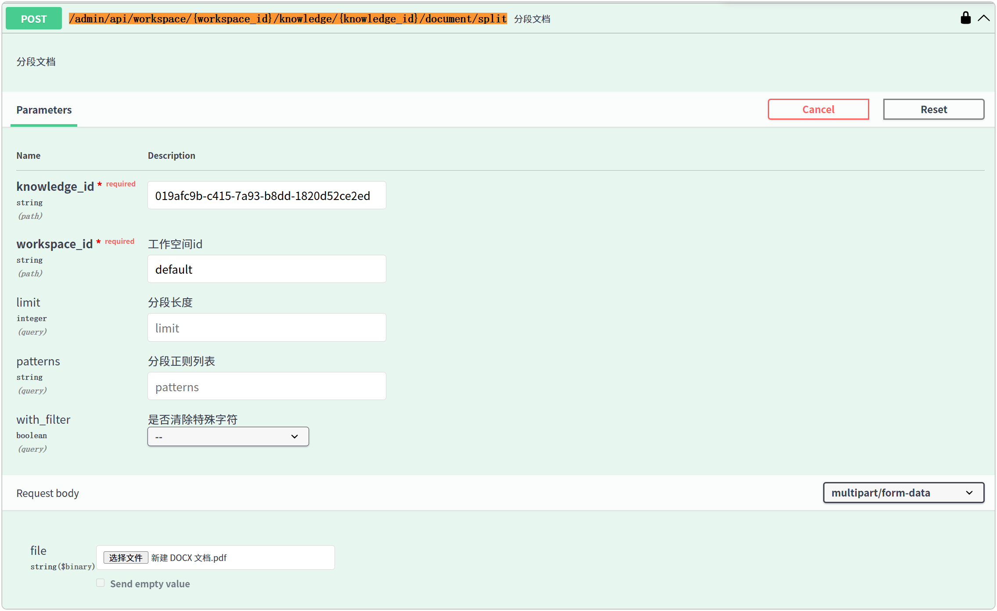Click the 分段文档 summary text in header
997x611 pixels.
pyautogui.click(x=532, y=19)
